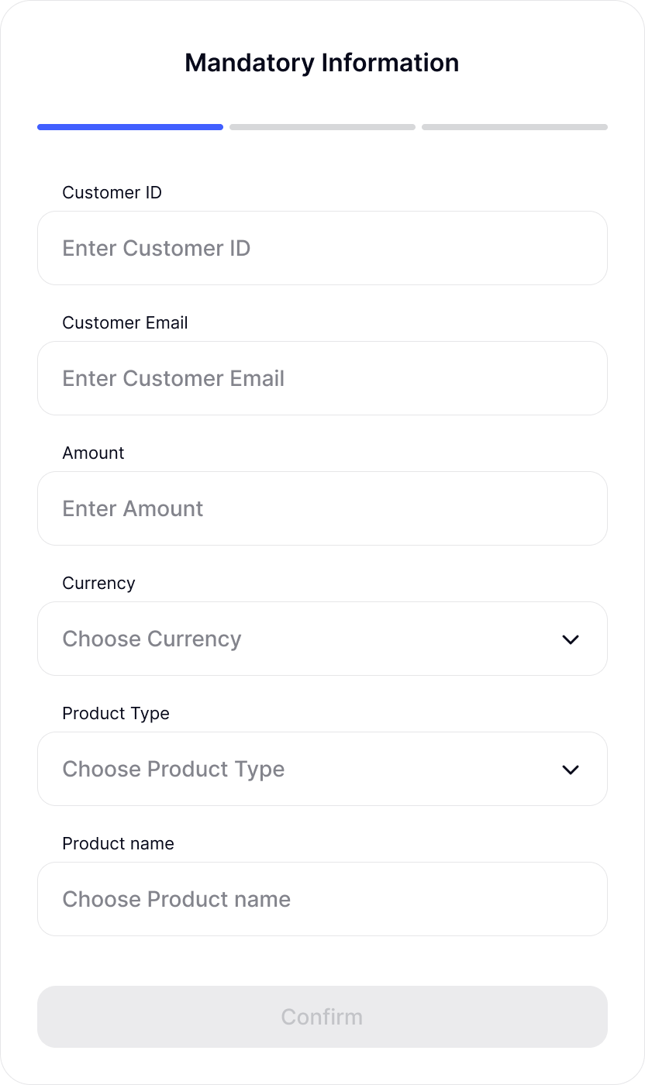The image size is (645, 1085).
Task: Select the Choose Product name field
Action: click(x=322, y=899)
